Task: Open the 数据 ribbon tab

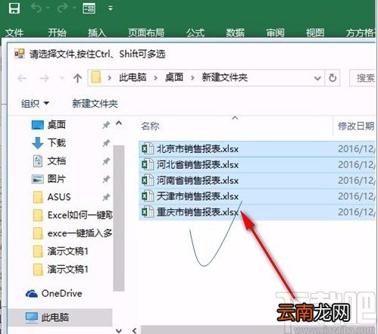Action: click(235, 33)
